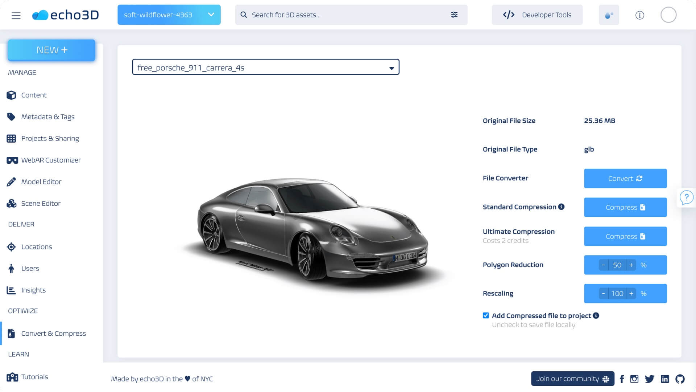
Task: Click the Content cube icon
Action: point(11,95)
